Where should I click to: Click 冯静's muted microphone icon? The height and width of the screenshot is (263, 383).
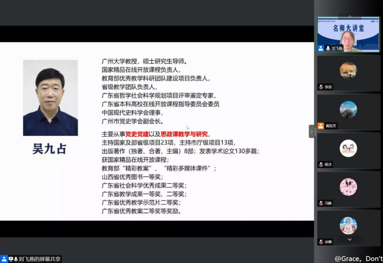pos(321,203)
